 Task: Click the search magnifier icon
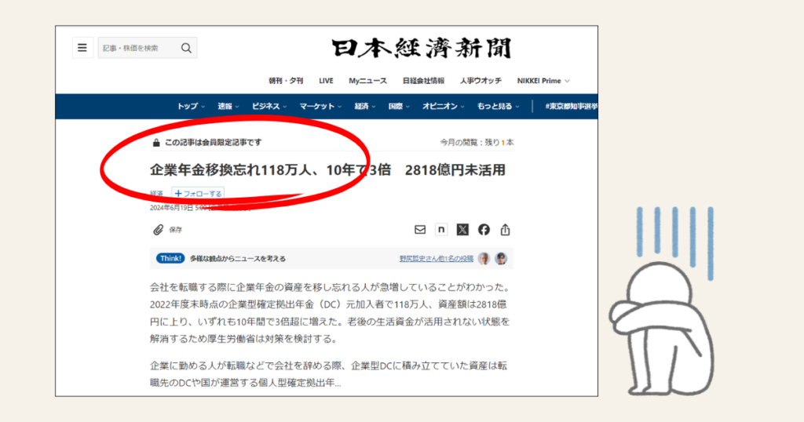(x=186, y=48)
